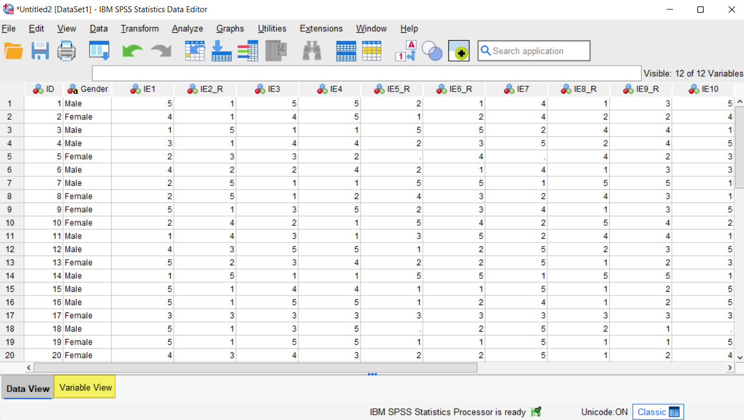Open the Transform menu

click(139, 29)
